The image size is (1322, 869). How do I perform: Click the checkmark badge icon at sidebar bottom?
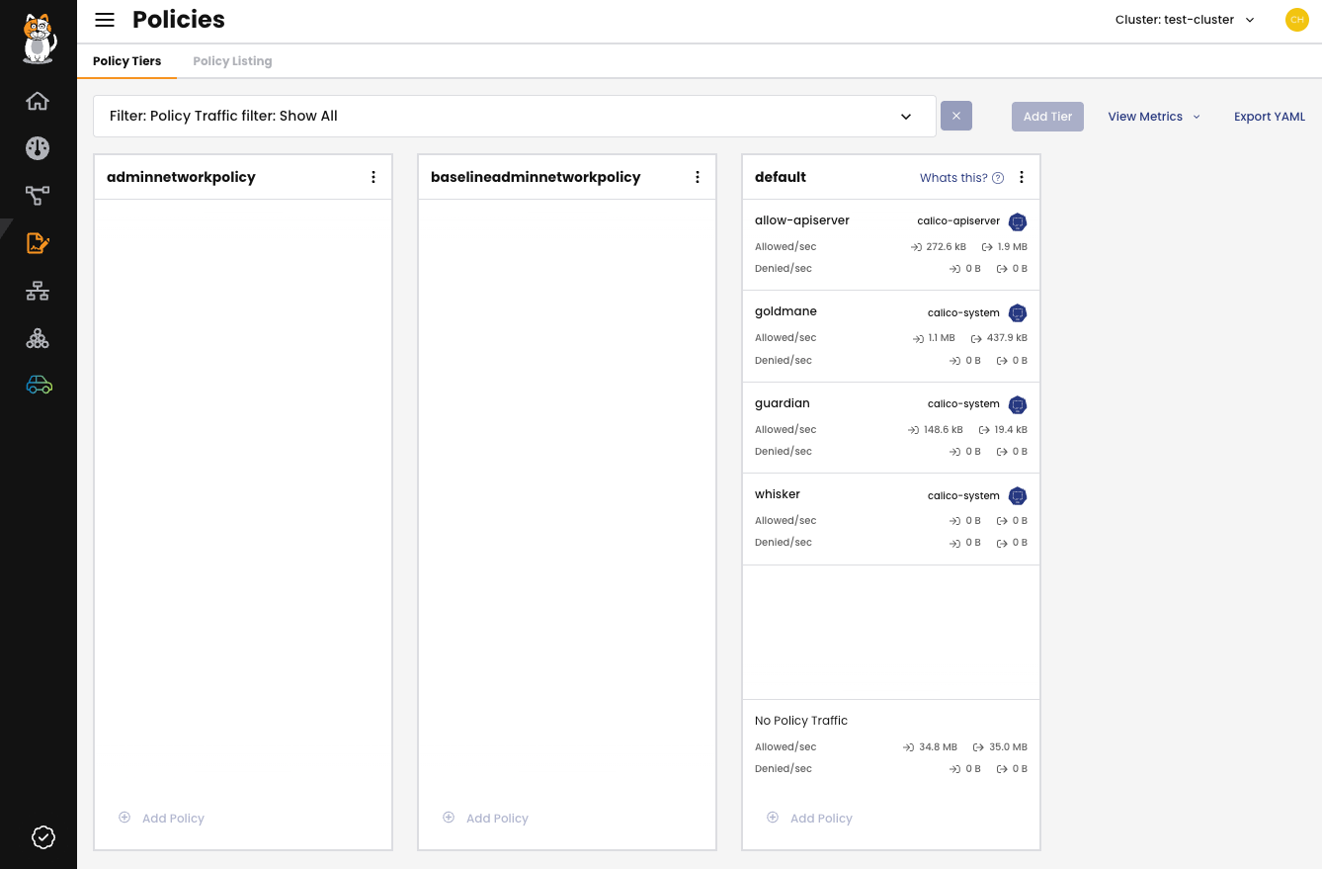[43, 837]
